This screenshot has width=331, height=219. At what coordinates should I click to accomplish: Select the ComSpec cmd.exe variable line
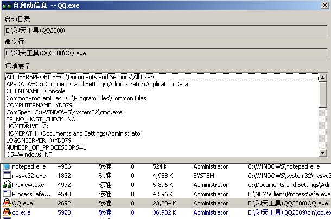point(64,112)
